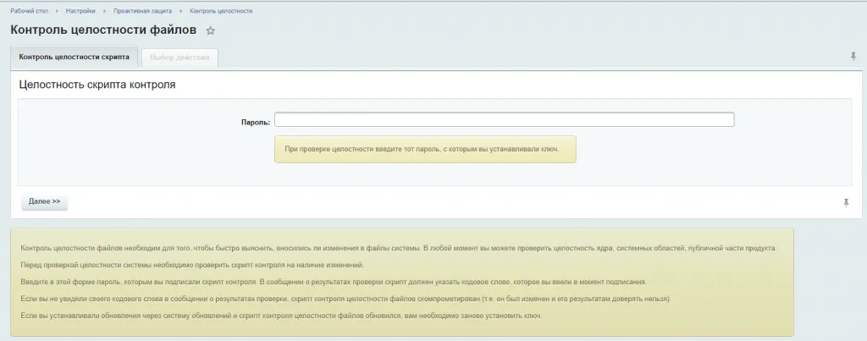
Task: Focus the Пароль input field
Action: pyautogui.click(x=504, y=120)
